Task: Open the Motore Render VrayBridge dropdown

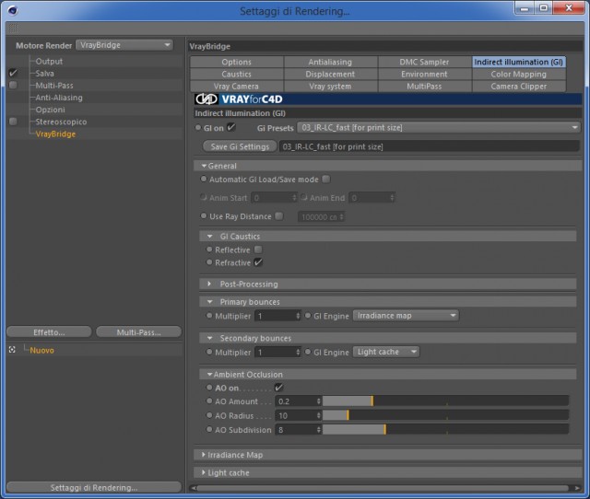Action: click(124, 45)
